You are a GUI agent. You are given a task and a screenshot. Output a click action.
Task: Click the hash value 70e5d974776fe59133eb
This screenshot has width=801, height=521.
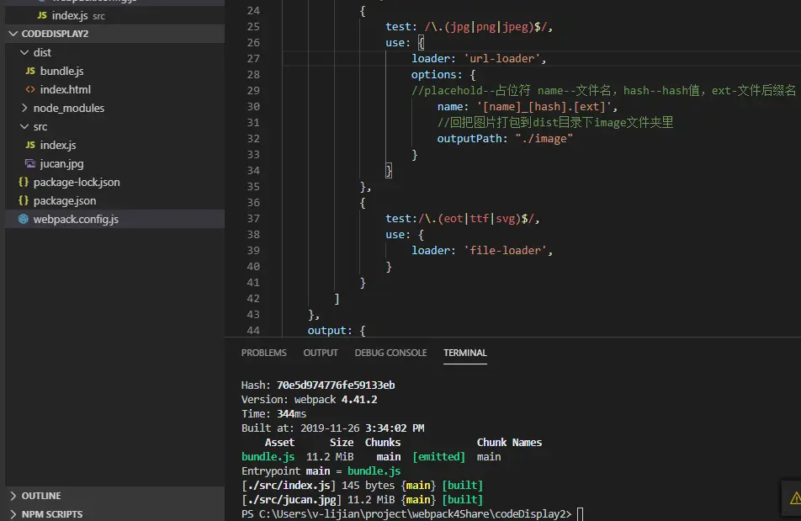[x=336, y=385]
